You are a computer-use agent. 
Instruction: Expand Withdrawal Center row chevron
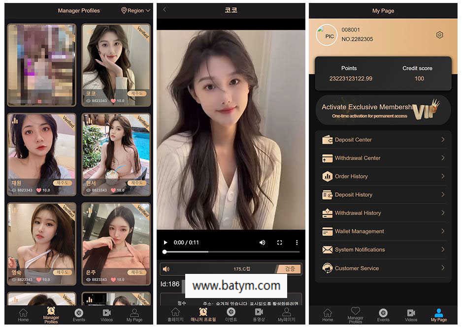(443, 158)
